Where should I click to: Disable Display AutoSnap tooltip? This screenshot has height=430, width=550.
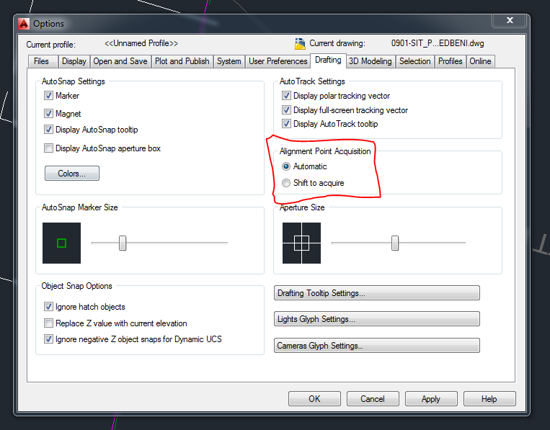click(48, 130)
